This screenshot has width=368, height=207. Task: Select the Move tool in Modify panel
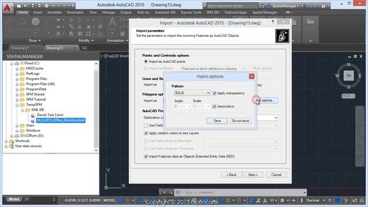71,21
